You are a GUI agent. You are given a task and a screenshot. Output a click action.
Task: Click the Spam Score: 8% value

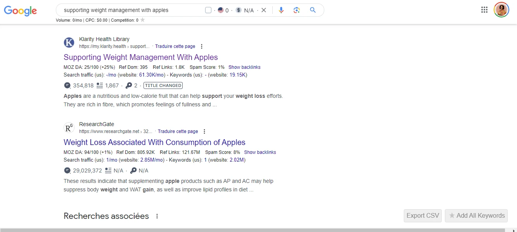(x=223, y=152)
